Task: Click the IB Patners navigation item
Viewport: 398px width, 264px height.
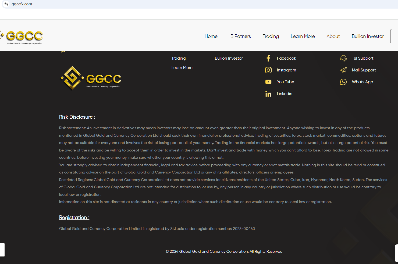Action: coord(240,36)
